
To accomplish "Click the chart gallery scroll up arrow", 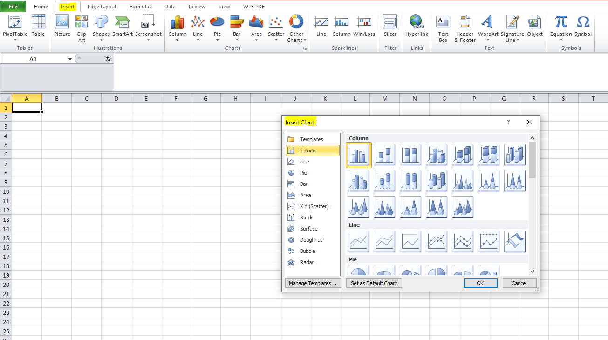I will pyautogui.click(x=532, y=137).
